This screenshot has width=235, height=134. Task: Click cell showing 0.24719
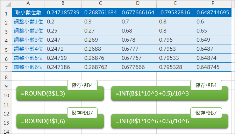tap(63, 58)
